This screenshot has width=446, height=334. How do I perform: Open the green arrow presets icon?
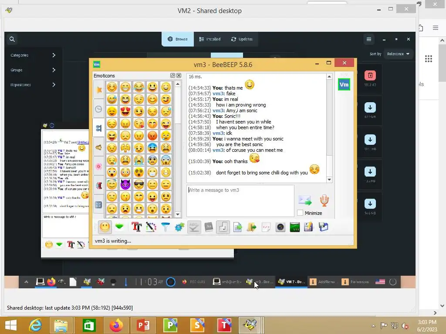tap(119, 227)
